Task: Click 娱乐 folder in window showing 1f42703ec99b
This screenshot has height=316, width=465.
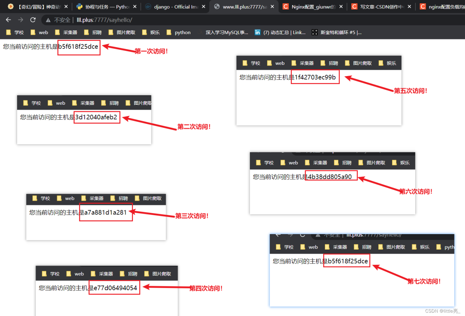Action: tap(387, 63)
